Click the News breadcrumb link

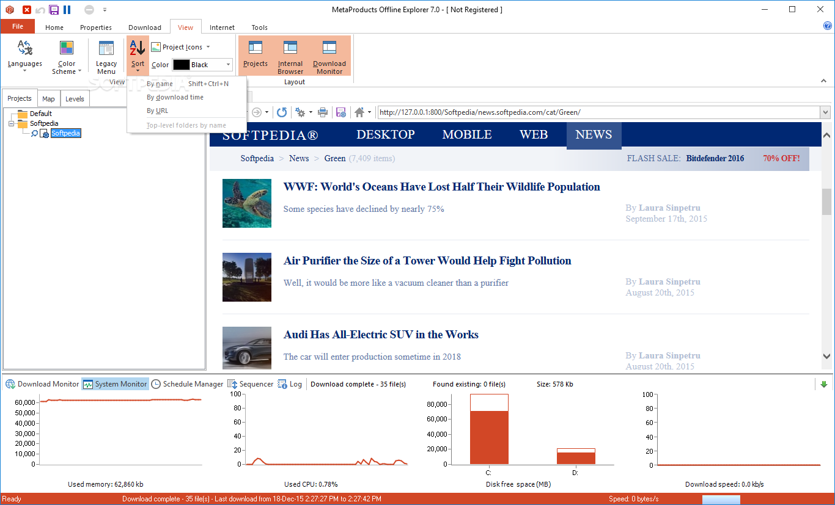tap(299, 158)
